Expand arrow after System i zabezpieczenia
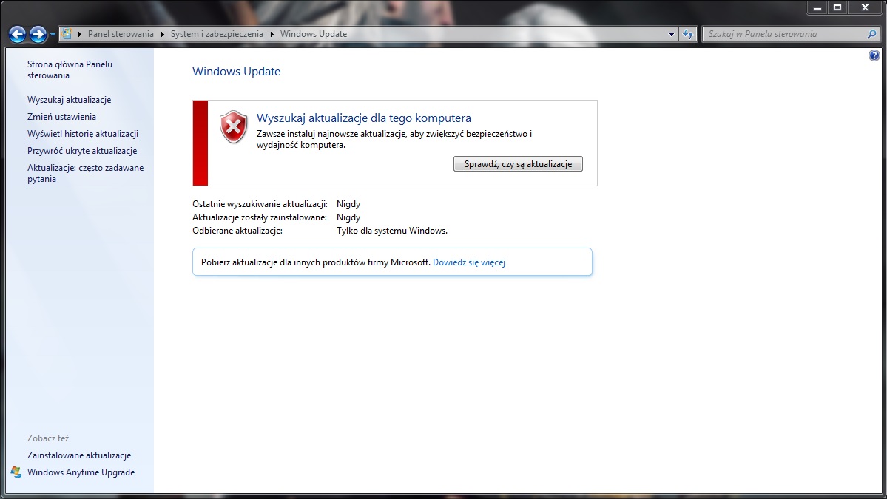887x499 pixels. 272,34
